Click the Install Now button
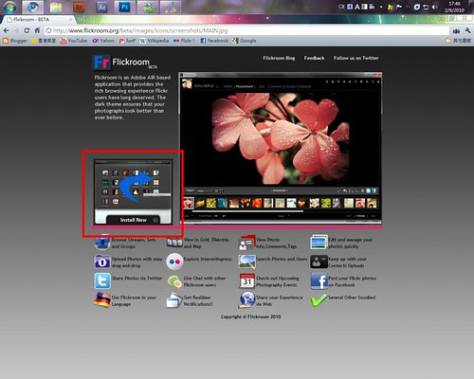The image size is (474, 379). (x=133, y=220)
